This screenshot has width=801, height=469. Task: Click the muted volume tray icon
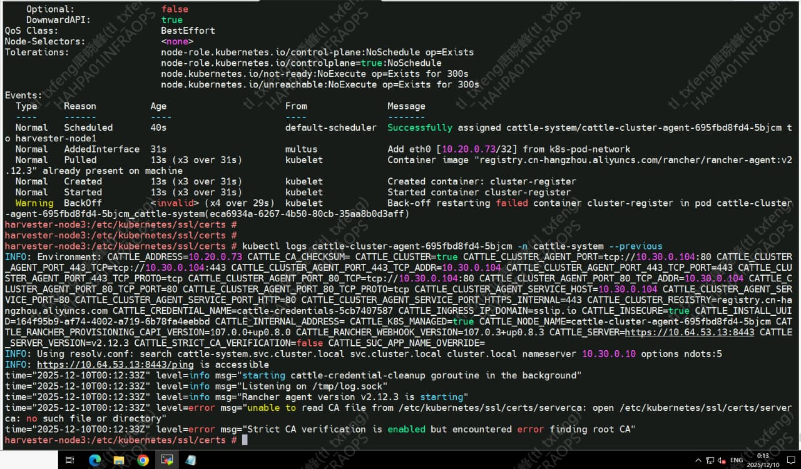coord(722,460)
